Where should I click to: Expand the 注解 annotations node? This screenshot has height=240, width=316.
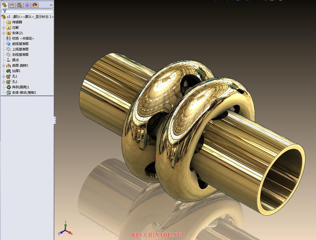click(x=4, y=28)
